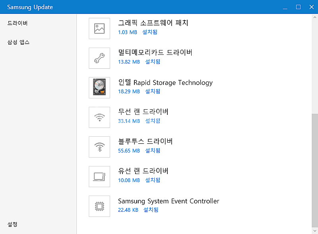
Task: Click the graphics software patch picture icon
Action: point(99,28)
